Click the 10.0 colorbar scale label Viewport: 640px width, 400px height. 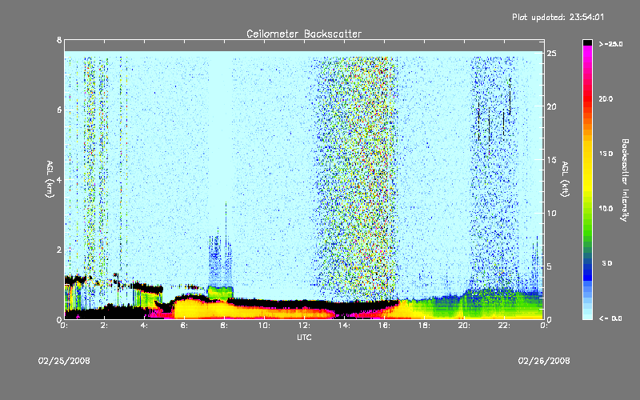606,208
